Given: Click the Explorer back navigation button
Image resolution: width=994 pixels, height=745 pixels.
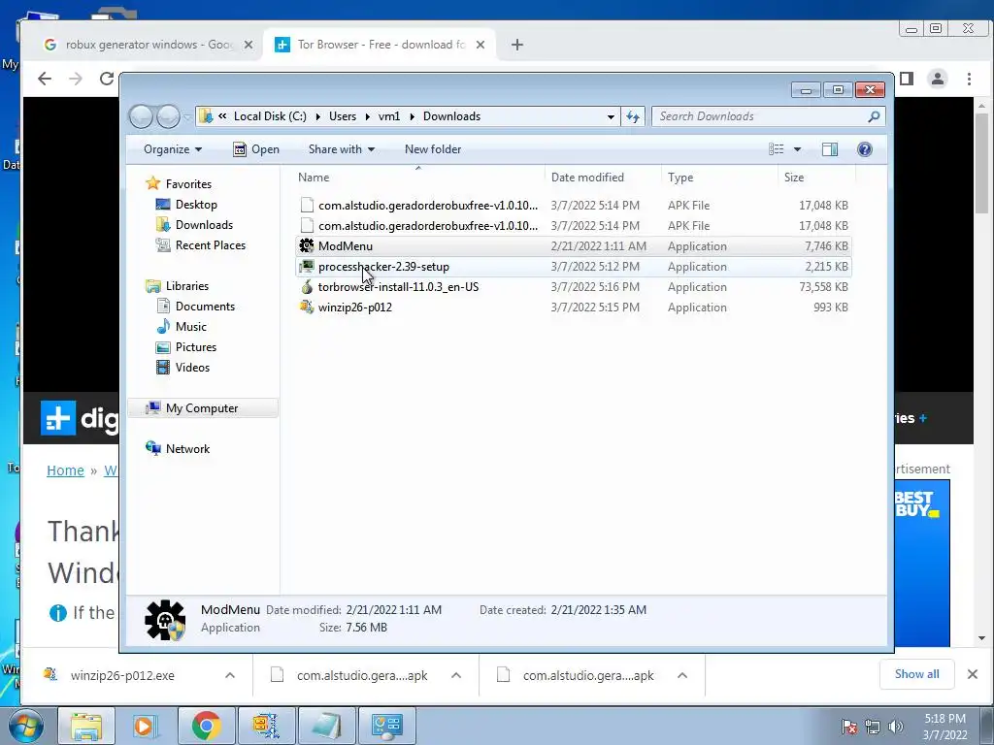Looking at the screenshot, I should point(141,116).
